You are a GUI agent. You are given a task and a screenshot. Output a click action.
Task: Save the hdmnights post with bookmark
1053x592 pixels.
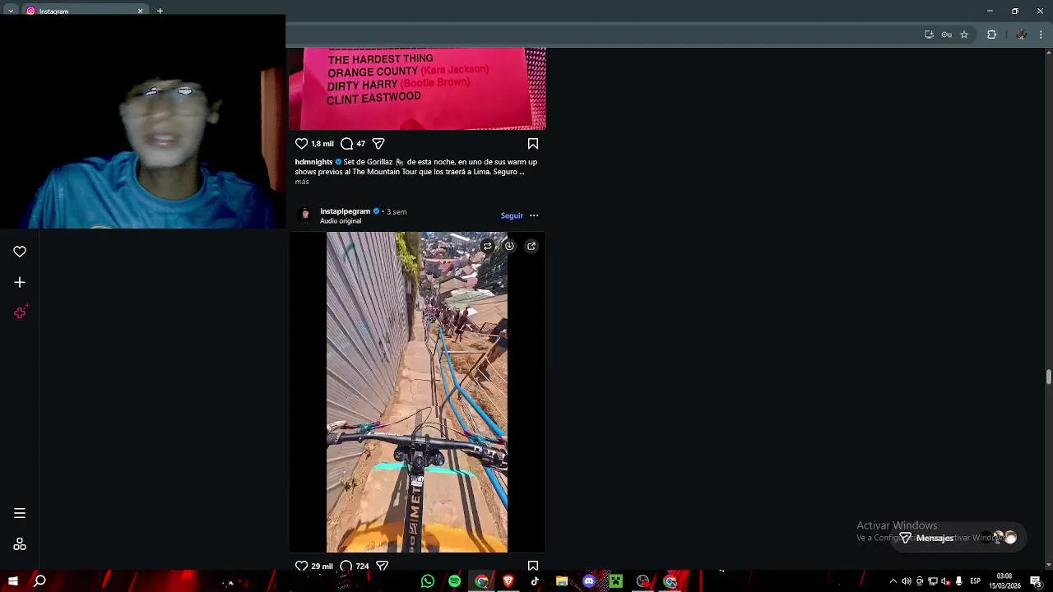click(533, 144)
